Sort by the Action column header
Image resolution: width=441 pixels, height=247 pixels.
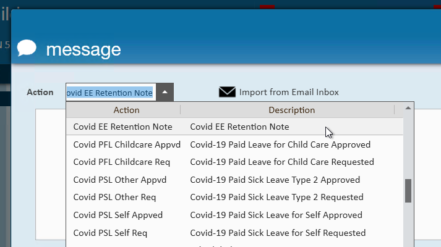pyautogui.click(x=126, y=110)
